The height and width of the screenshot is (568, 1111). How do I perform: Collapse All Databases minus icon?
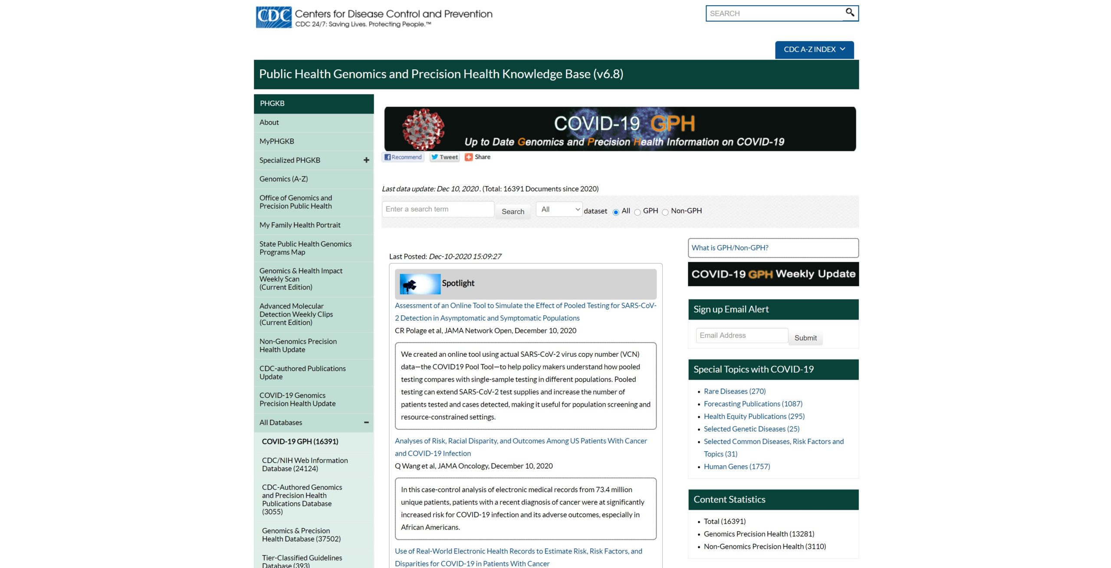point(366,422)
